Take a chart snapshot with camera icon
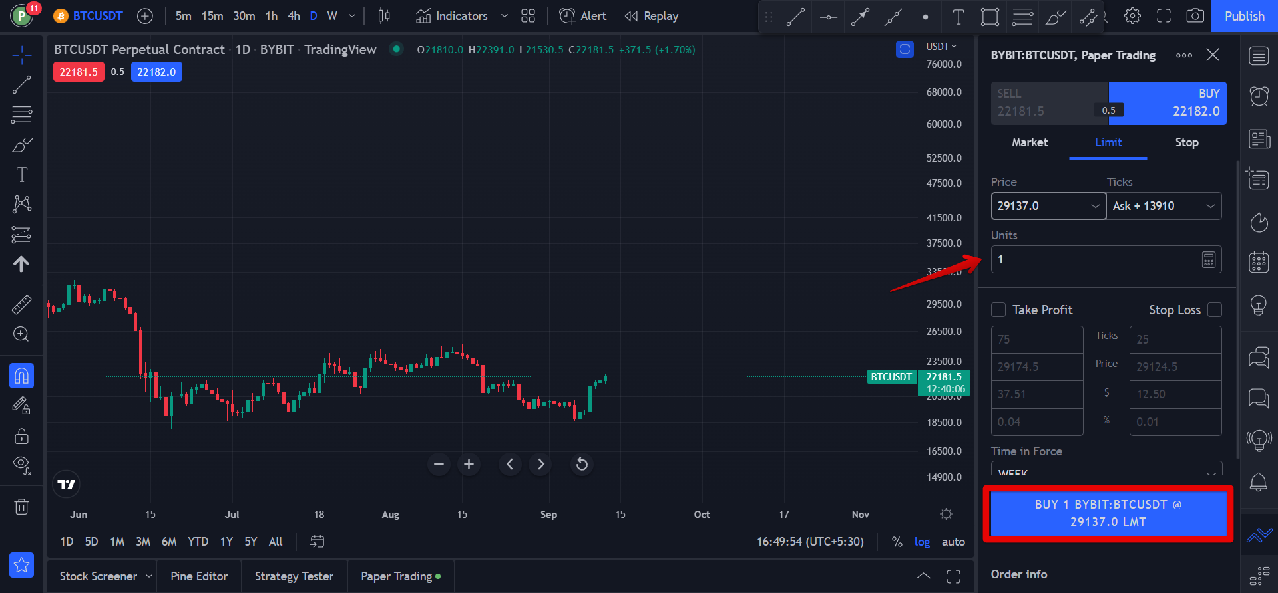The image size is (1278, 593). click(x=1195, y=16)
